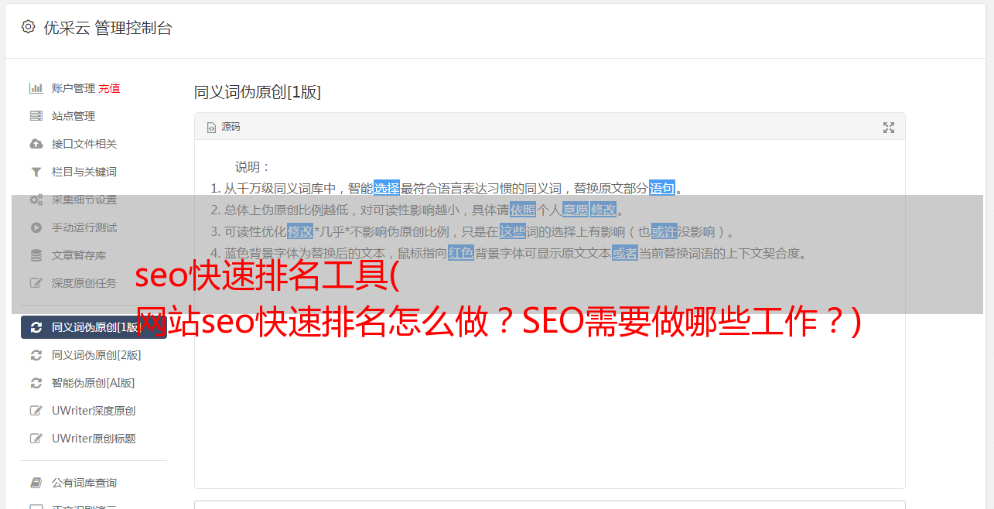Click the database icon beside 文章暂存库
Viewport: 994px width, 509px height.
[36, 255]
